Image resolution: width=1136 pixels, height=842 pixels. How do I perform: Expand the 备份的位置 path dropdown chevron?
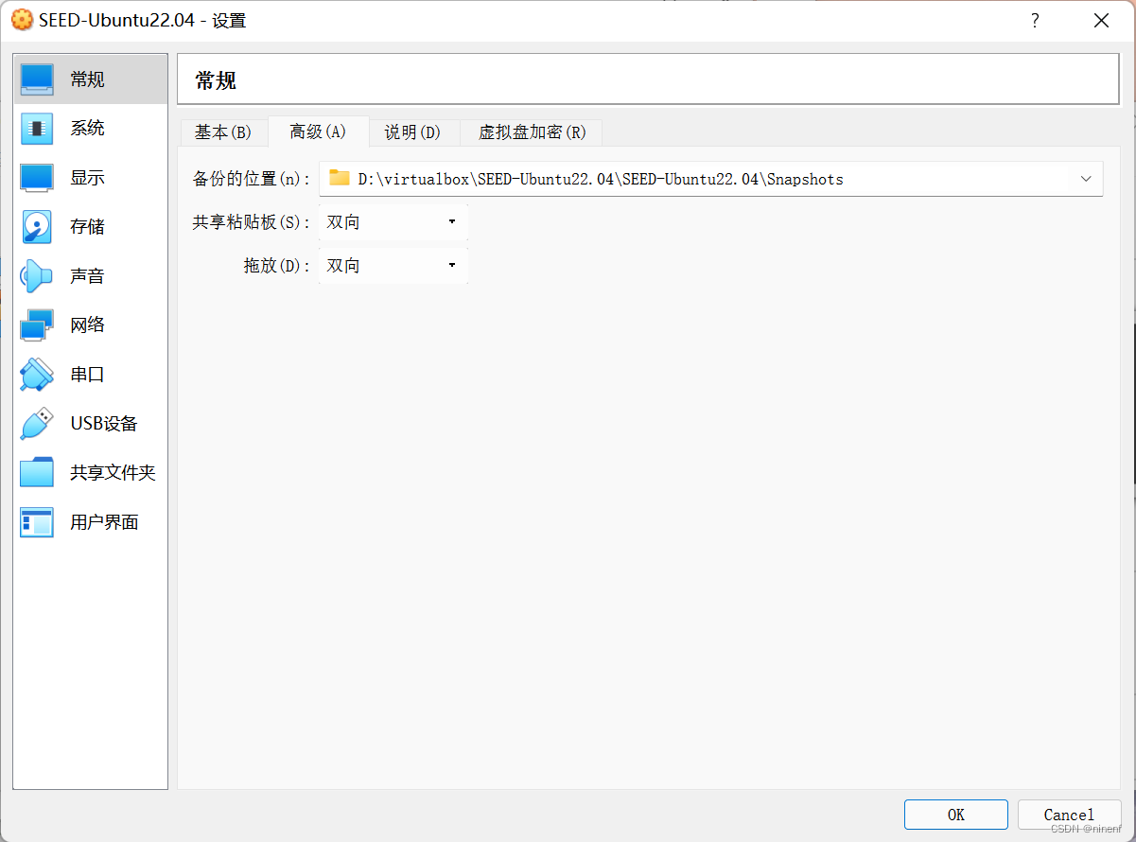tap(1086, 179)
